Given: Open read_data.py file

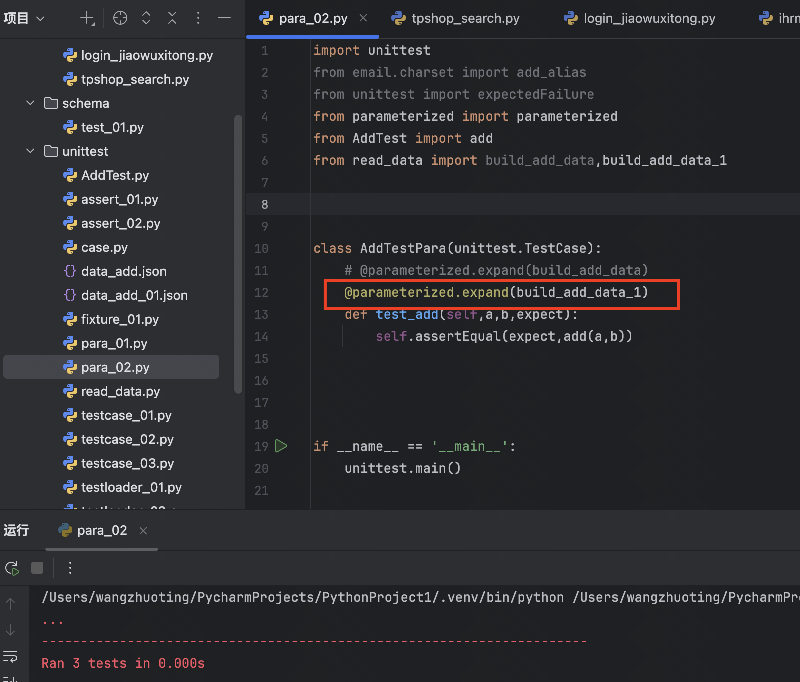Looking at the screenshot, I should (111, 391).
